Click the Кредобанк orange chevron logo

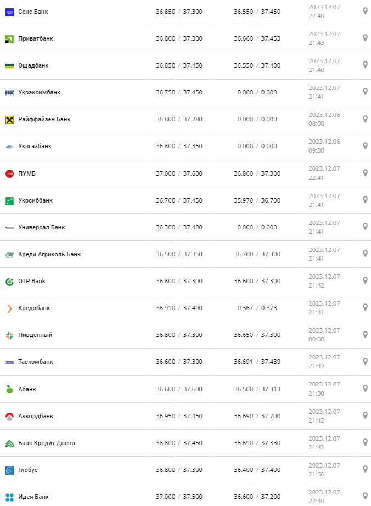pos(9,308)
